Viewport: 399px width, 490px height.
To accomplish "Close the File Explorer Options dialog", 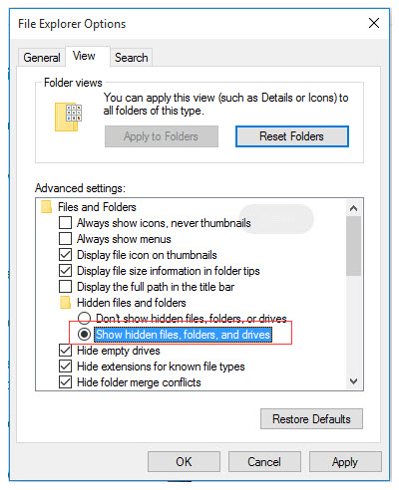I will [374, 23].
